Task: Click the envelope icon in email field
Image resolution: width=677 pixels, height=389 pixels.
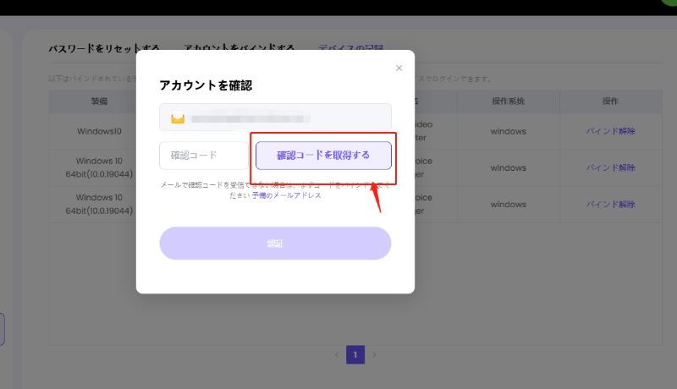Action: (178, 118)
